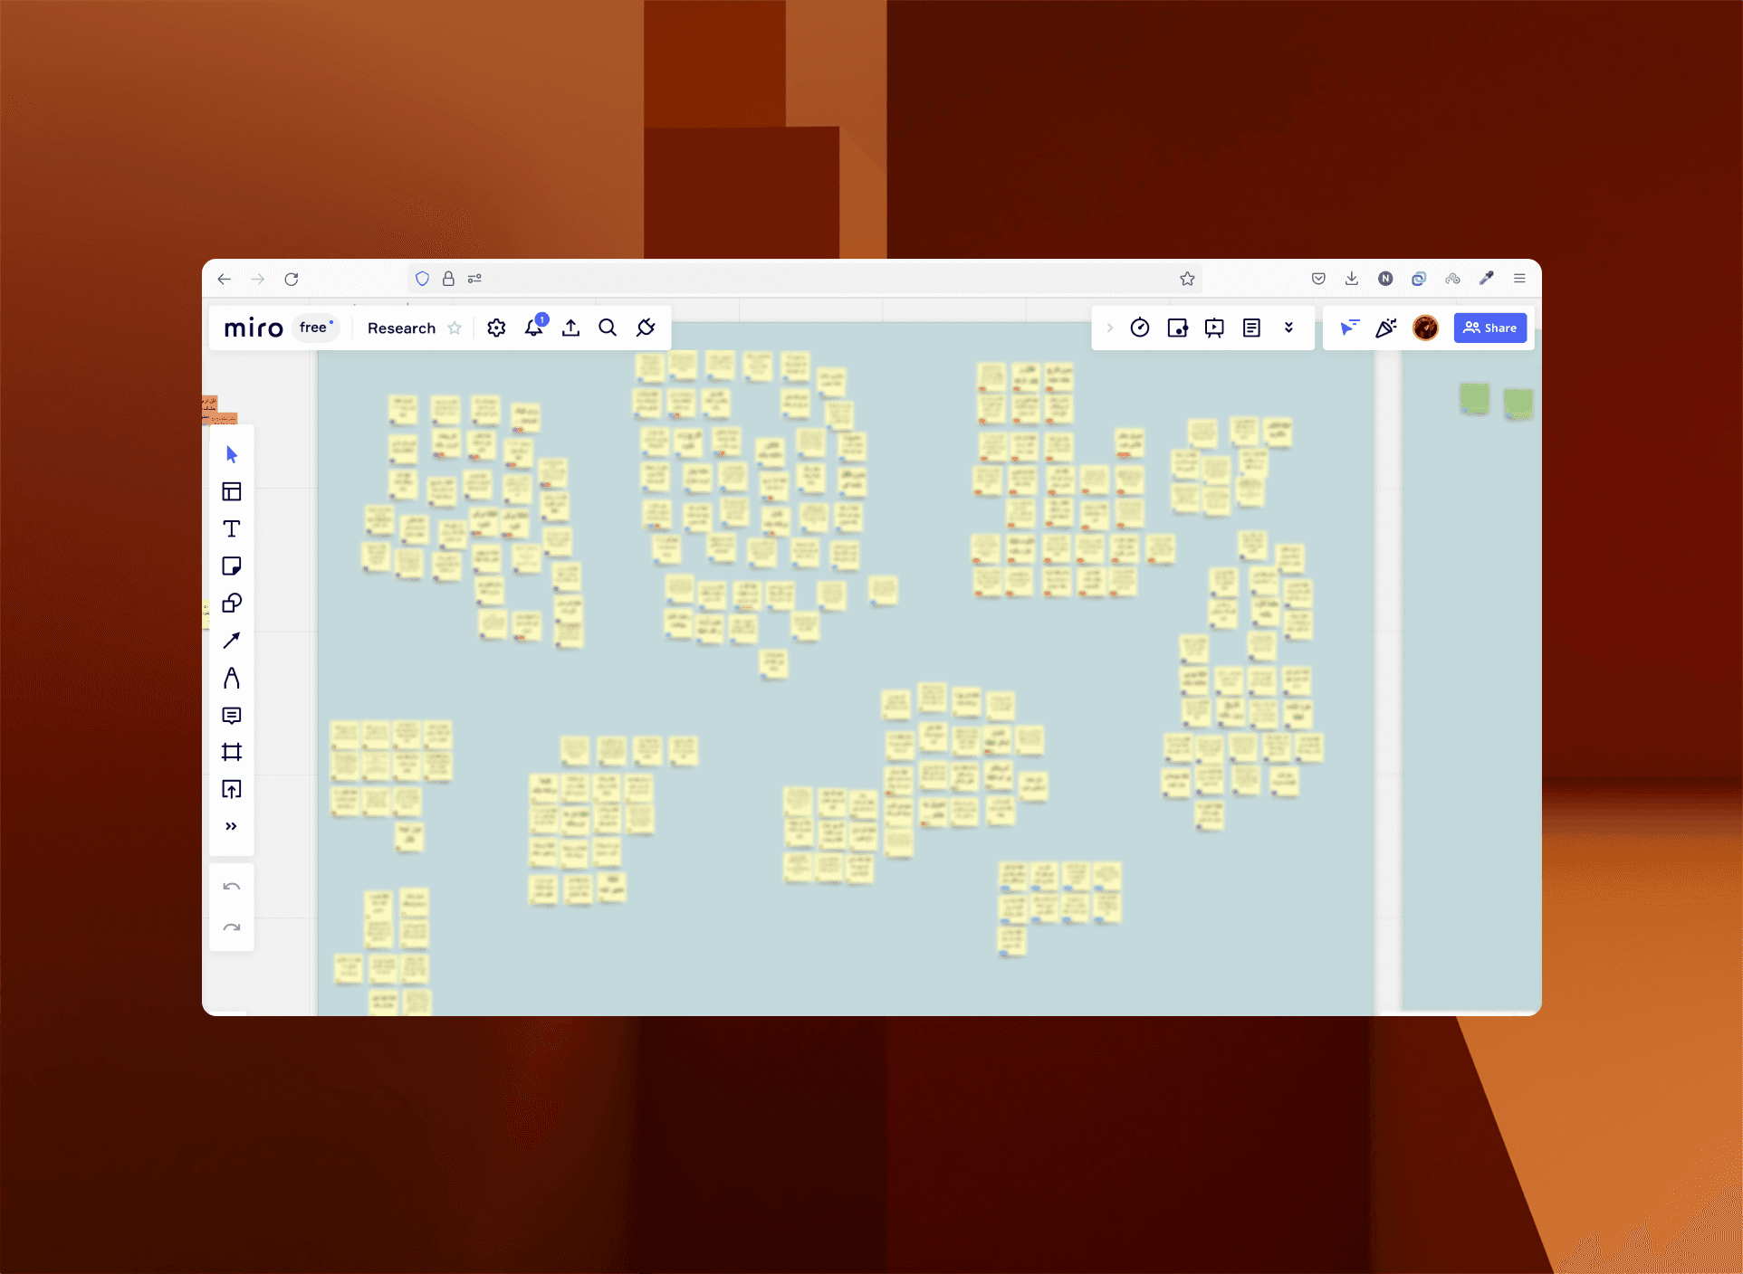This screenshot has height=1274, width=1743.
Task: Open the notifications bell
Action: click(x=534, y=328)
